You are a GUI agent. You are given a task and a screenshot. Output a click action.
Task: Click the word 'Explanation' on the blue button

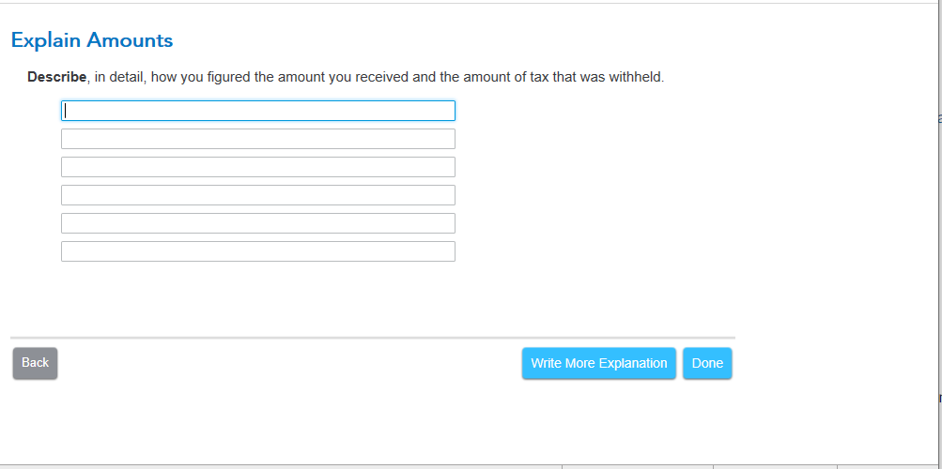[x=633, y=363]
